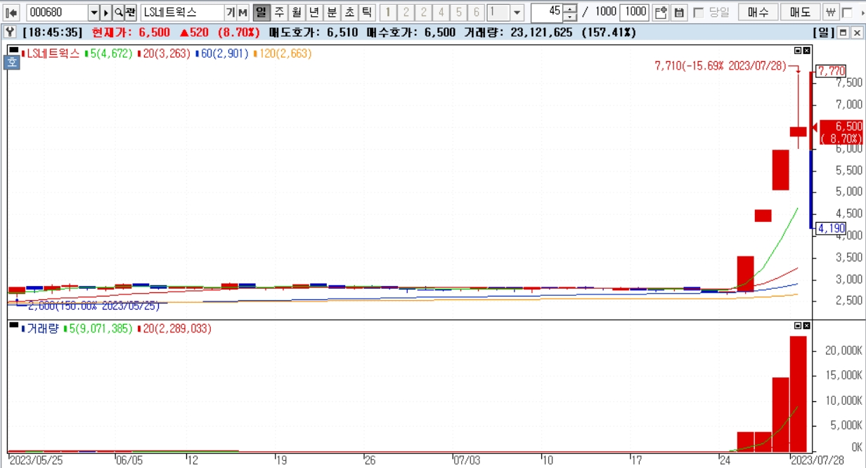Close the chart via info bar X icon
This screenshot has height=468, width=866.
tap(856, 32)
